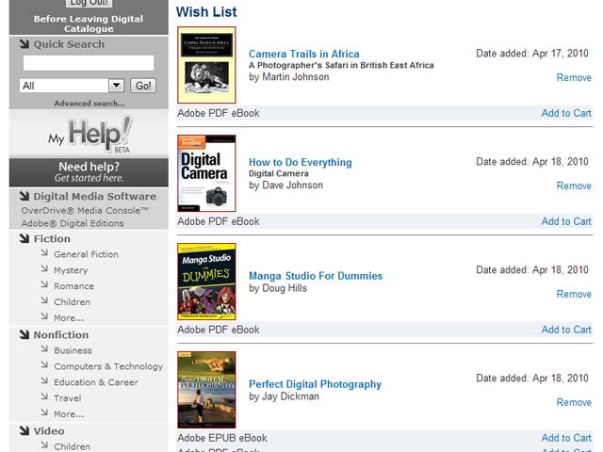Click small arrow icon next to Mystery
The height and width of the screenshot is (452, 603).
pyautogui.click(x=44, y=268)
